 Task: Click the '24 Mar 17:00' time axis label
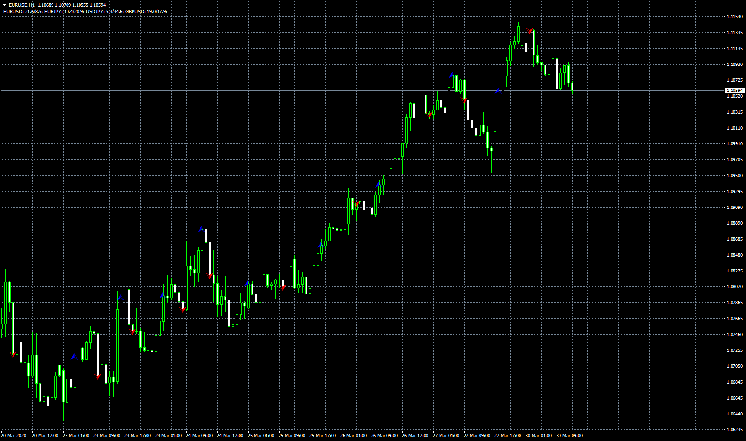[230, 436]
